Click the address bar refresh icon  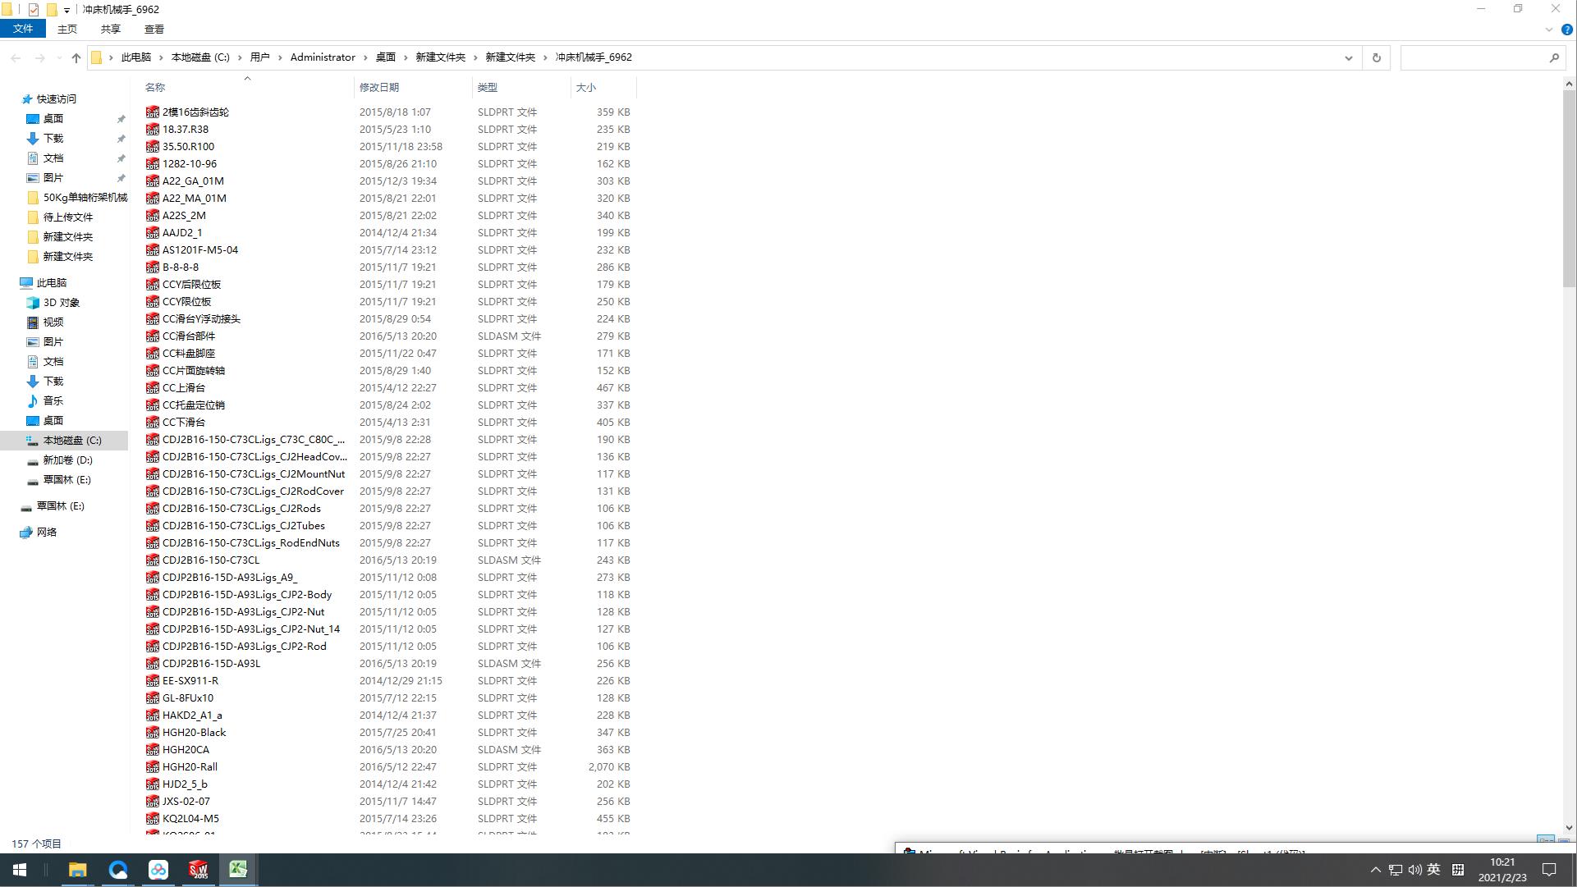(x=1377, y=57)
